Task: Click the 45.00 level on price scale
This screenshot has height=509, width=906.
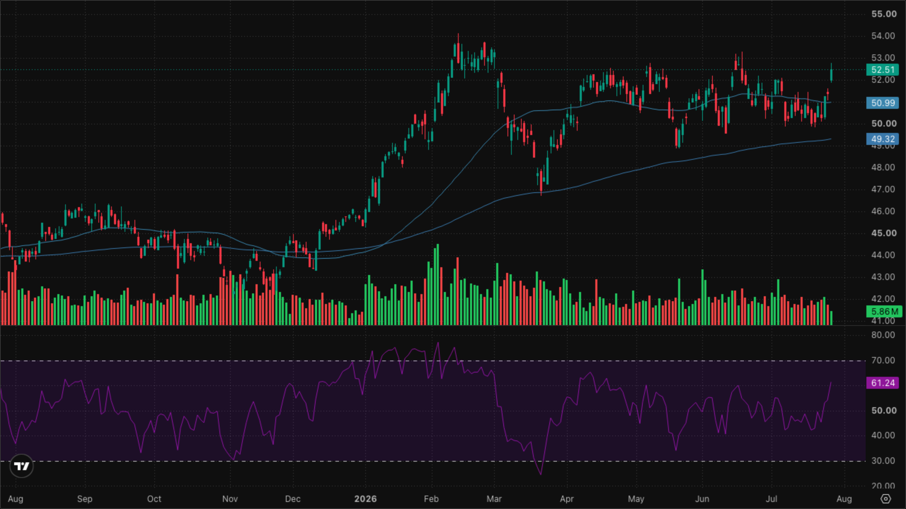Action: pyautogui.click(x=884, y=233)
